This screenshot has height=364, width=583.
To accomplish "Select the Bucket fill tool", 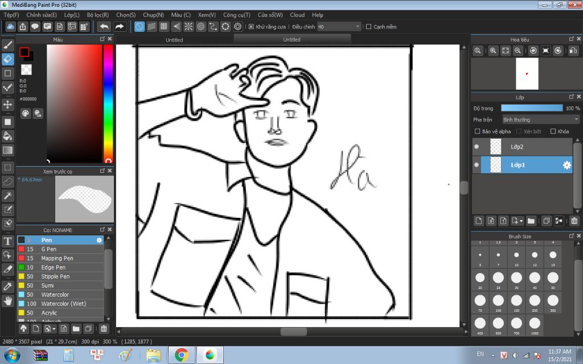I will [8, 136].
